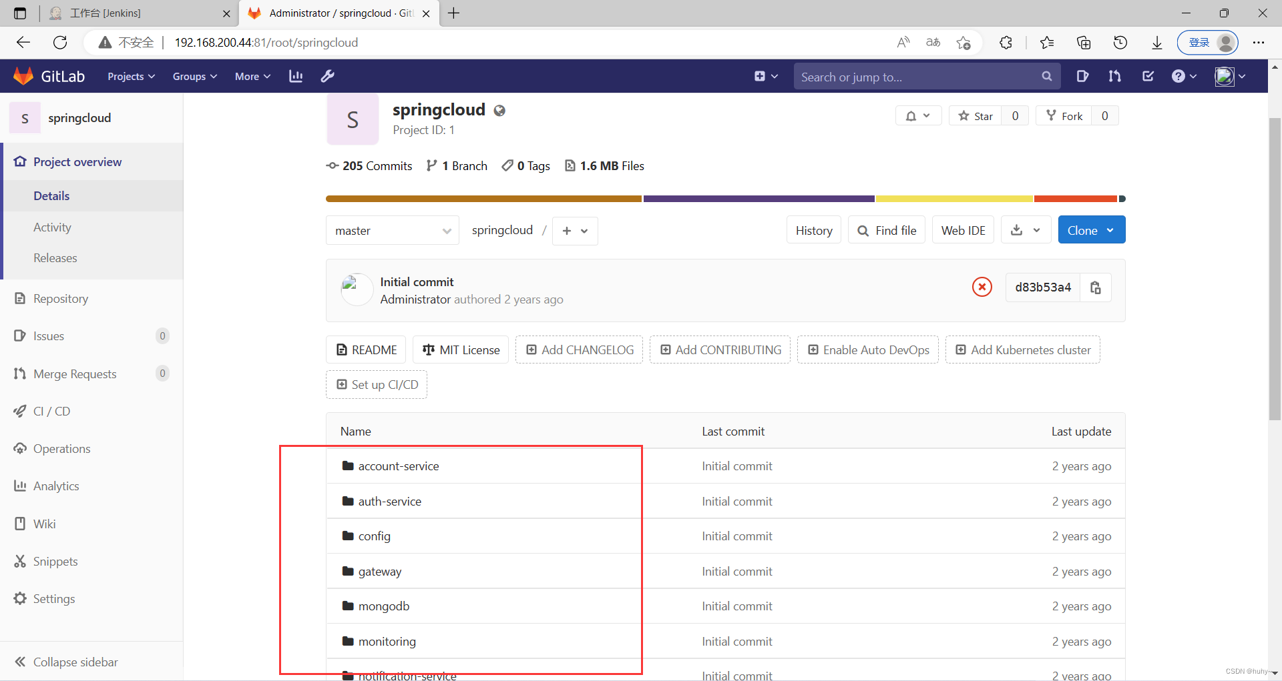Open the 205 Commits link

click(x=369, y=166)
